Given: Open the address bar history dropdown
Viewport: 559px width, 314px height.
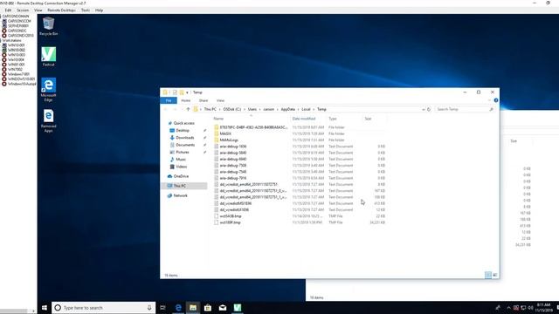Looking at the screenshot, I should coord(423,109).
